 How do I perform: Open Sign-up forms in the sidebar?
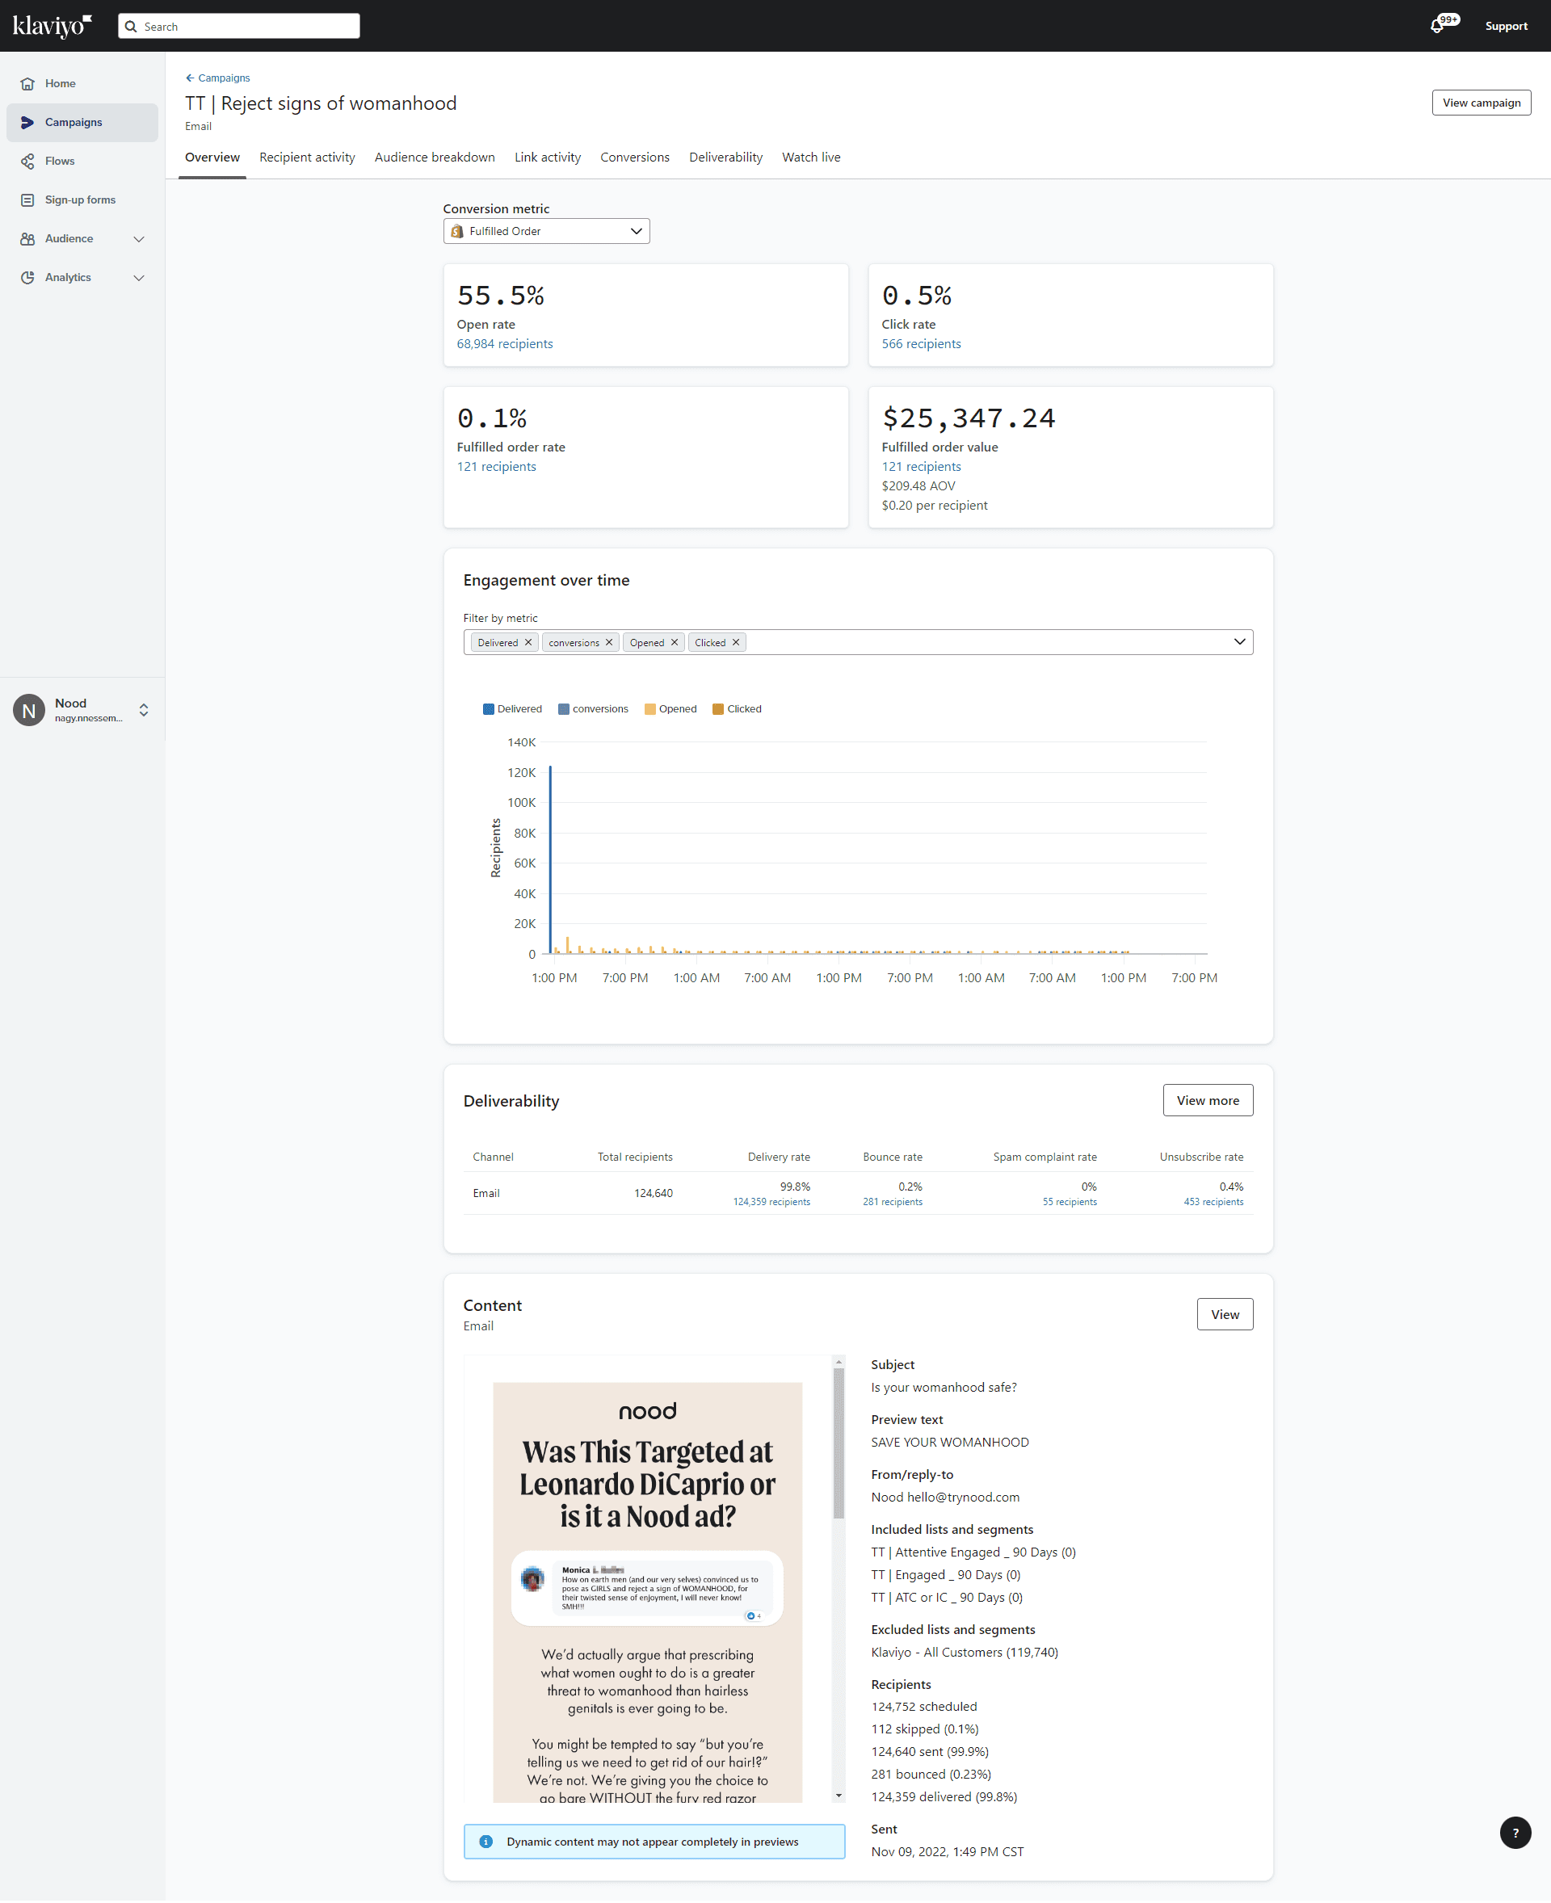(x=81, y=200)
